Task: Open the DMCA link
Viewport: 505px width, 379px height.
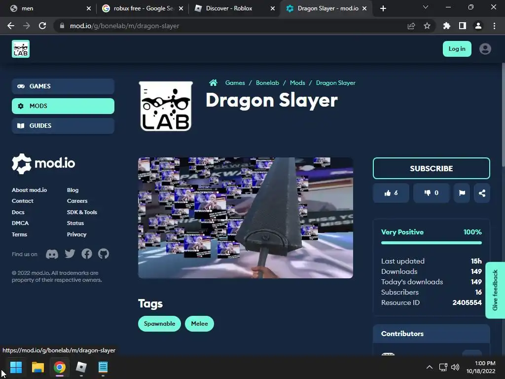Action: click(x=20, y=223)
